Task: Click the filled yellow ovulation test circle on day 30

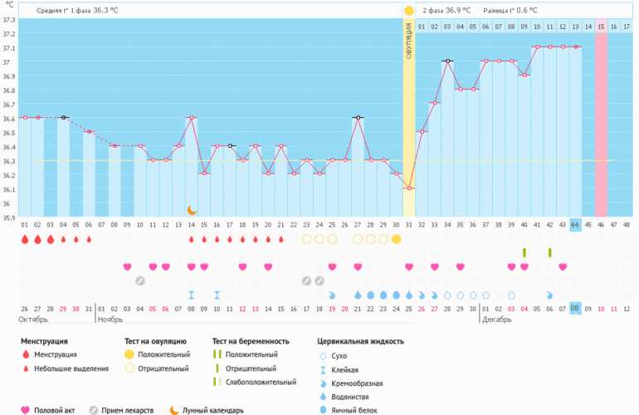Action: click(x=396, y=239)
